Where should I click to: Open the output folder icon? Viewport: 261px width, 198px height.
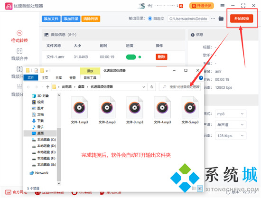(221, 19)
